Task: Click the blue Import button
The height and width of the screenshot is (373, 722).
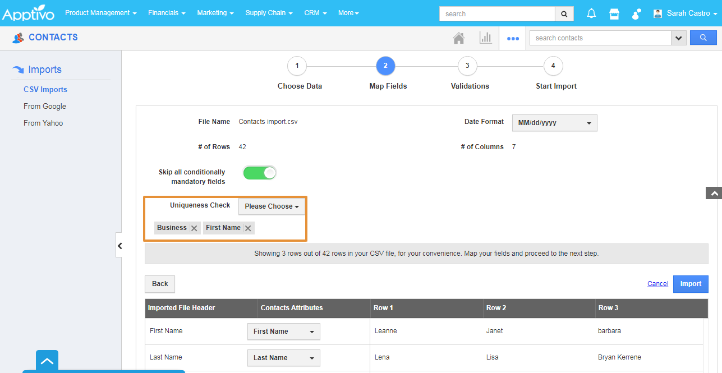Action: [691, 284]
